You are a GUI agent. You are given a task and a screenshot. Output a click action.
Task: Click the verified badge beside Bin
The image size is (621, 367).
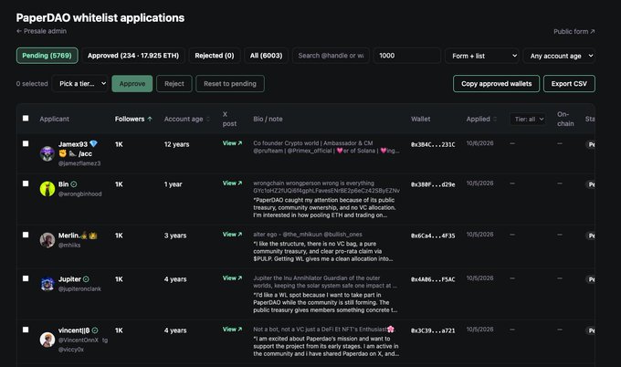click(x=74, y=184)
